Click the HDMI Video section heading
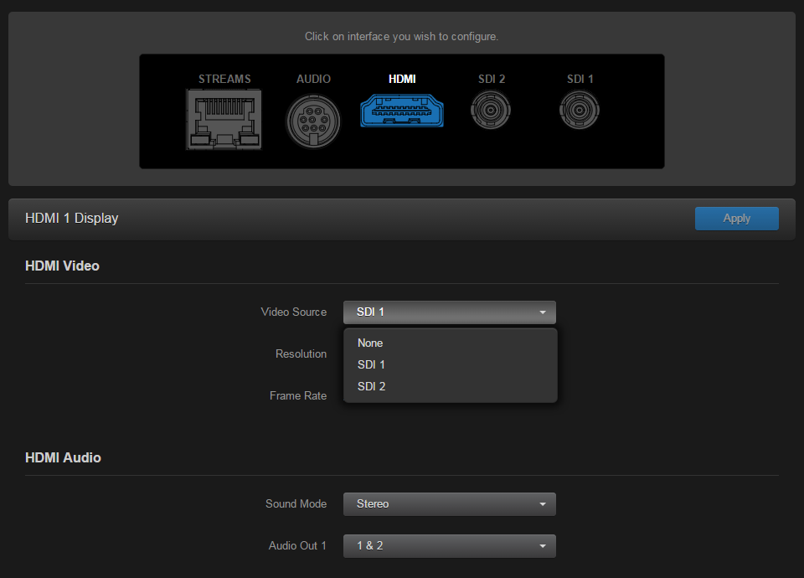 tap(62, 266)
